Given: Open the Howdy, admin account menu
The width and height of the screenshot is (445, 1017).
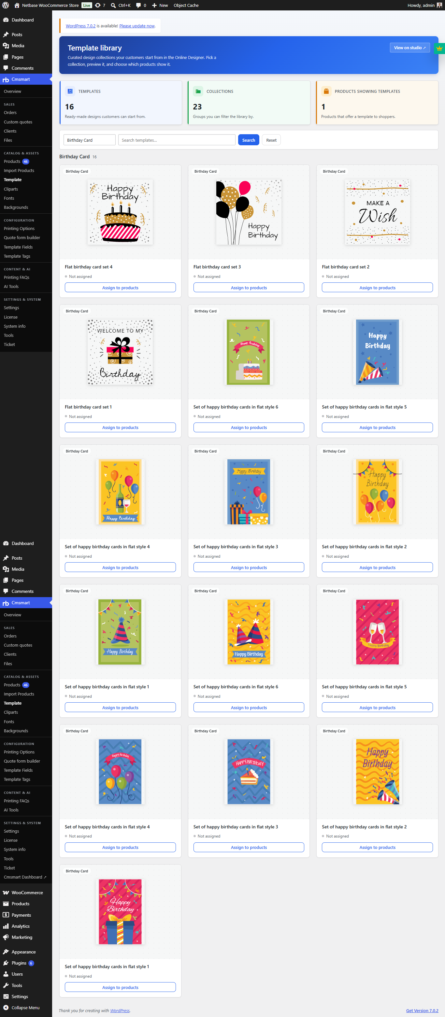Looking at the screenshot, I should [424, 5].
